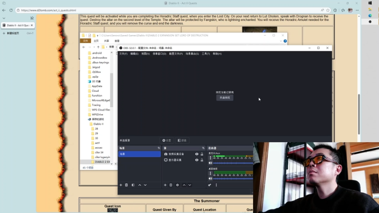This screenshot has height=213, width=379.
Task: Pop out the Scenes dock panel icon
Action: click(x=159, y=148)
